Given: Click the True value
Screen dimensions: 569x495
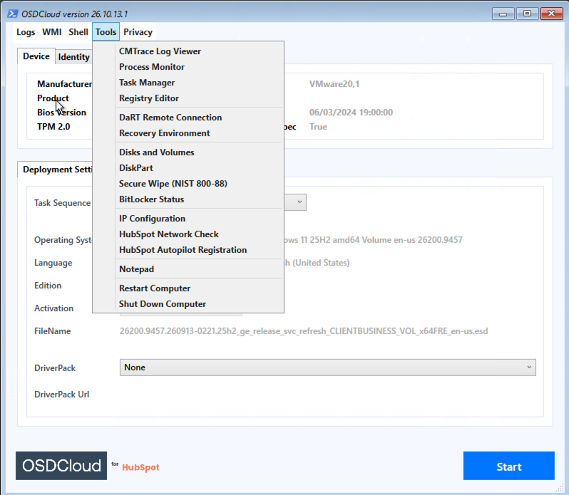Looking at the screenshot, I should tap(318, 127).
